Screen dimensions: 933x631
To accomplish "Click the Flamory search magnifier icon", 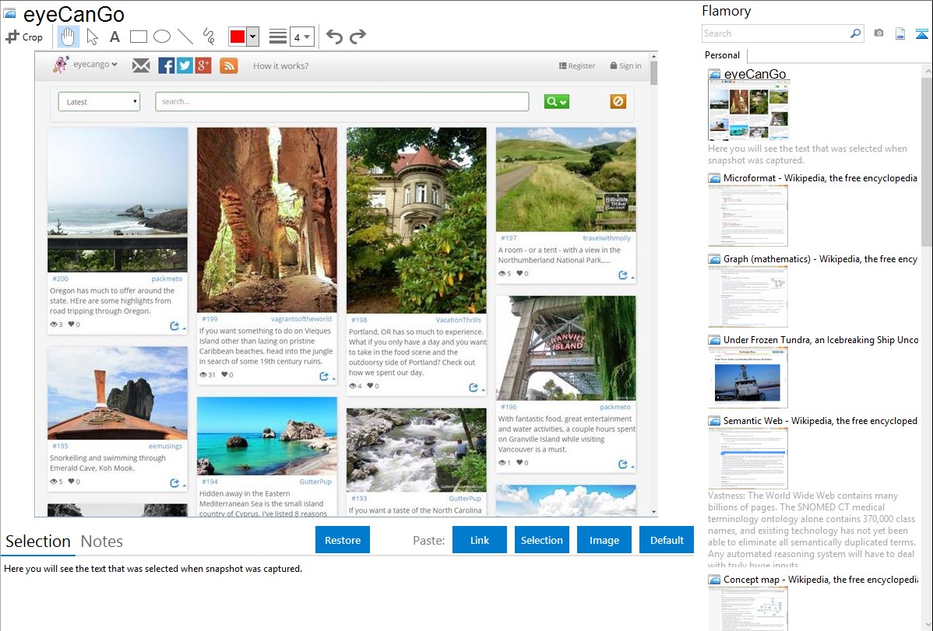I will [x=856, y=33].
